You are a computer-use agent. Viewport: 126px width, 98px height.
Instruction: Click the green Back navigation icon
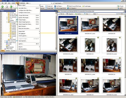(x=2, y=7)
